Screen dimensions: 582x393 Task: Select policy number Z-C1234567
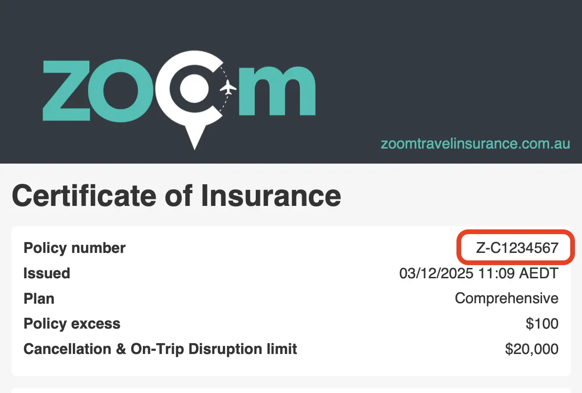(x=517, y=248)
